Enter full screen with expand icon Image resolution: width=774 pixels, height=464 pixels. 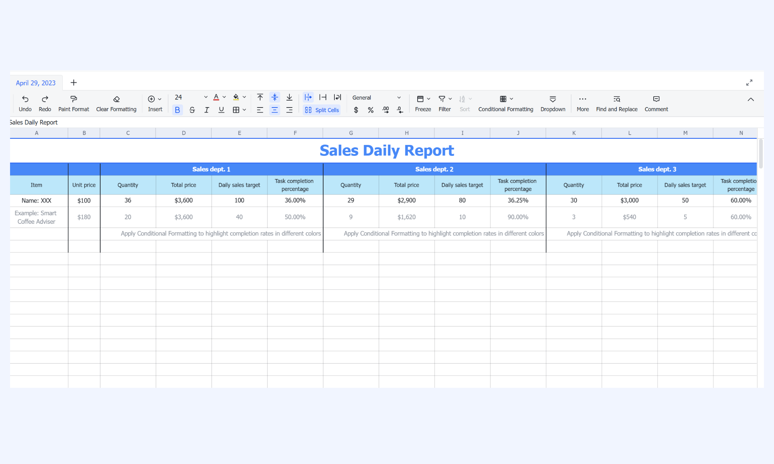749,83
